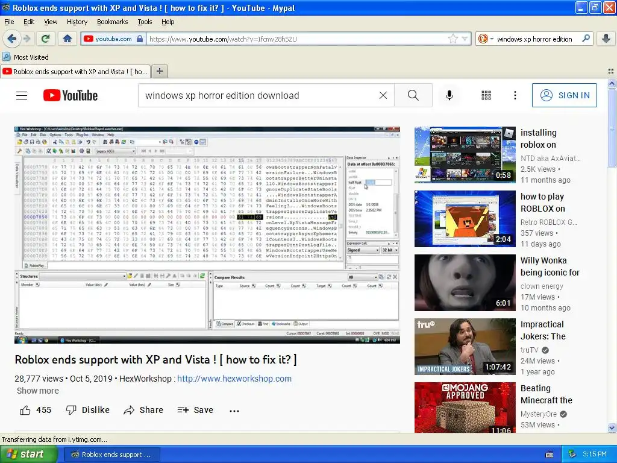The width and height of the screenshot is (617, 463).
Task: Select the Roblox ends support tab
Action: 75,72
